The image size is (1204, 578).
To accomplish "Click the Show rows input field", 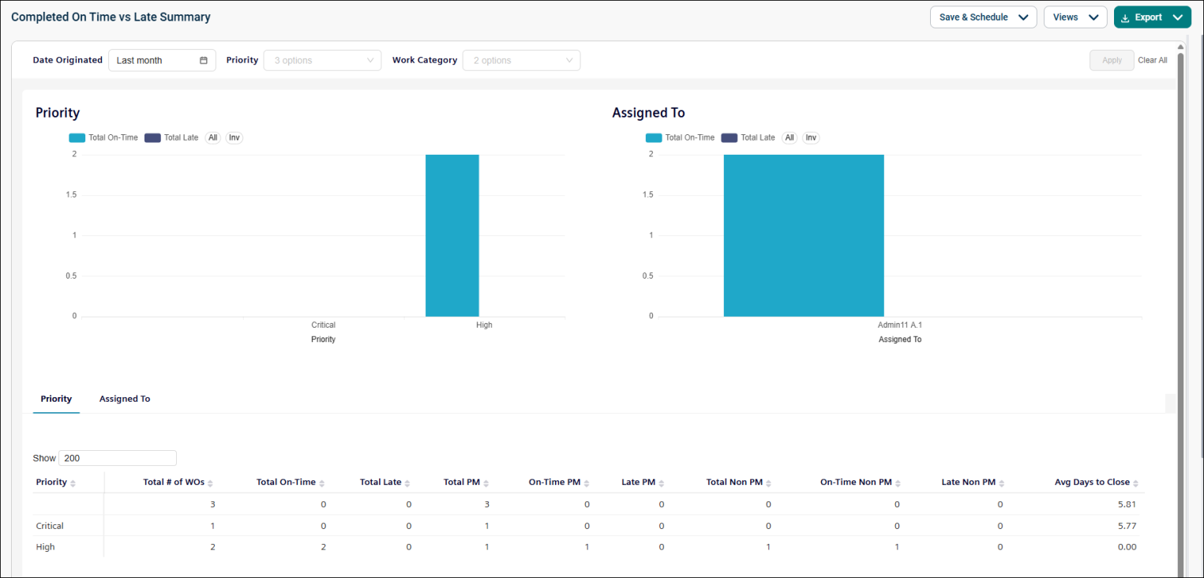I will tap(117, 458).
